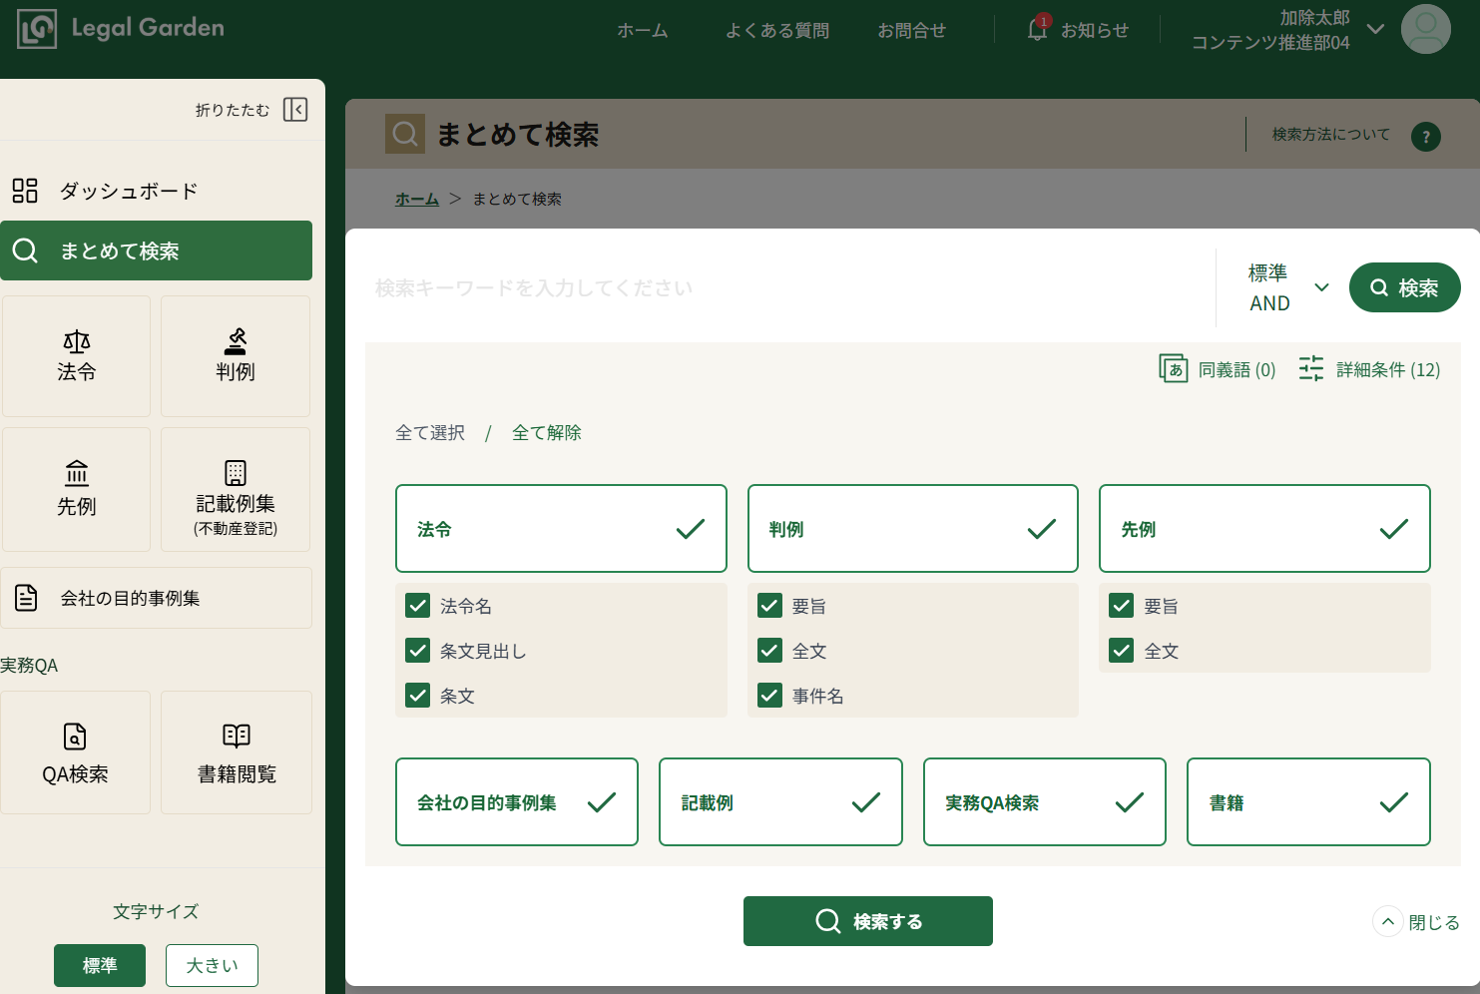Focus the search keyword input field
1480x994 pixels.
click(x=785, y=287)
